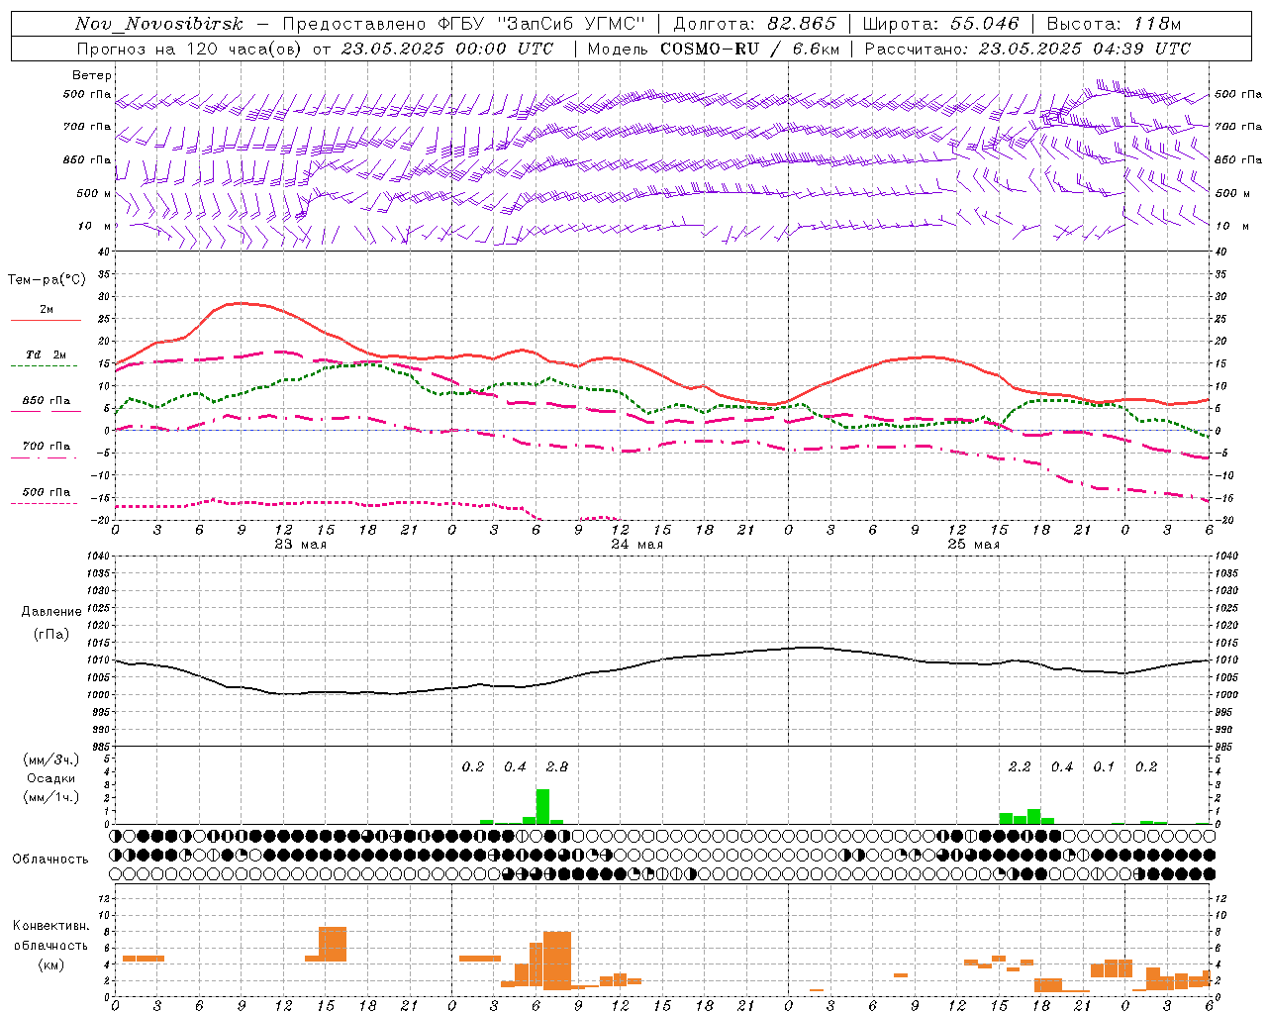1267x1014 pixels.
Task: Click the "25 мая" date label
Action: (973, 545)
